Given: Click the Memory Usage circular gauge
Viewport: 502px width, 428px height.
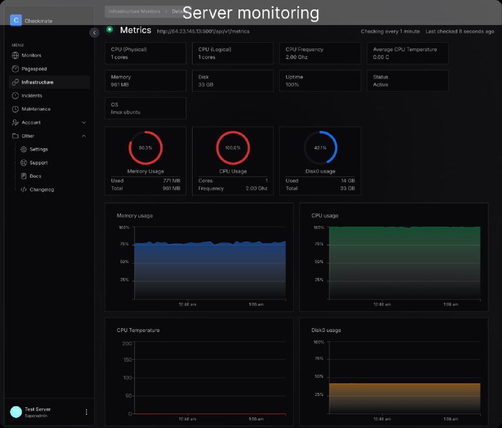Looking at the screenshot, I should [146, 147].
